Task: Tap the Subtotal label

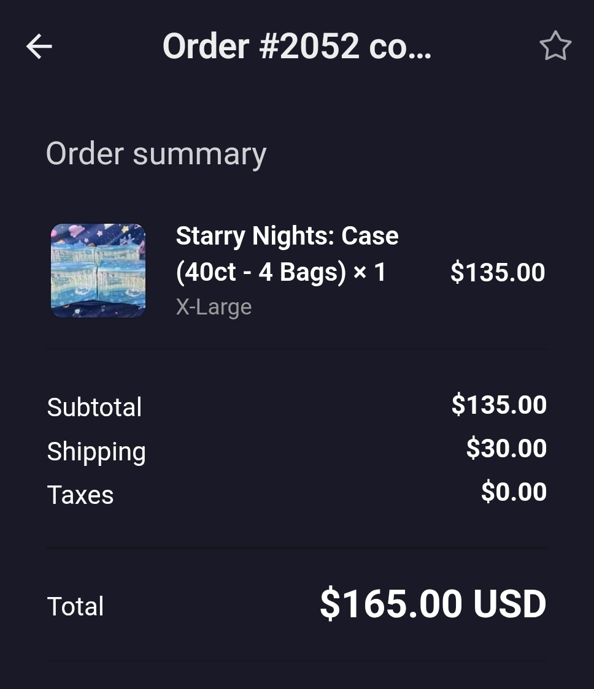Action: tap(94, 407)
